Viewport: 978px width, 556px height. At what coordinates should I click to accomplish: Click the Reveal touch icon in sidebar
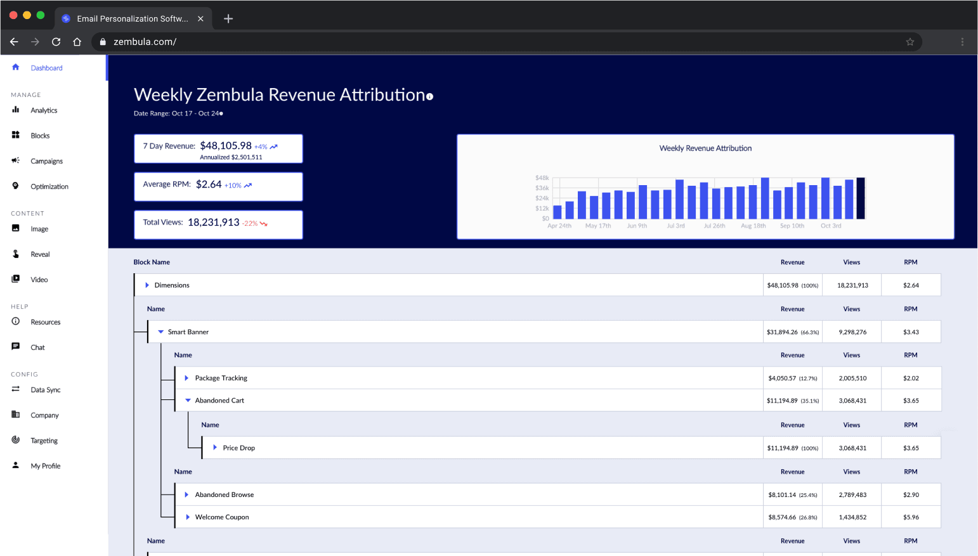point(16,254)
